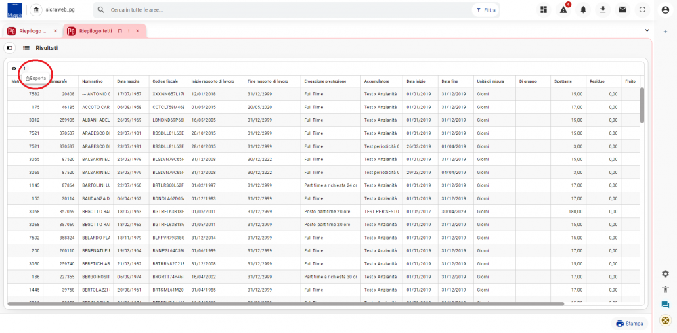The width and height of the screenshot is (677, 333).
Task: Sort by Fine rapporto di lavoro header
Action: [272, 81]
